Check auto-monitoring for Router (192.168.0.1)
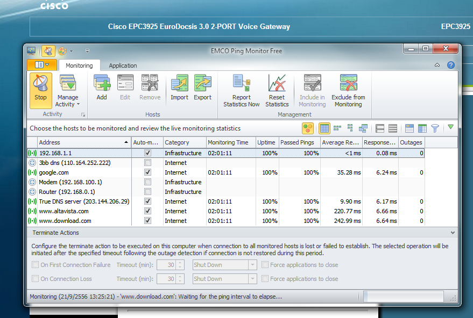473x318 pixels. [148, 192]
